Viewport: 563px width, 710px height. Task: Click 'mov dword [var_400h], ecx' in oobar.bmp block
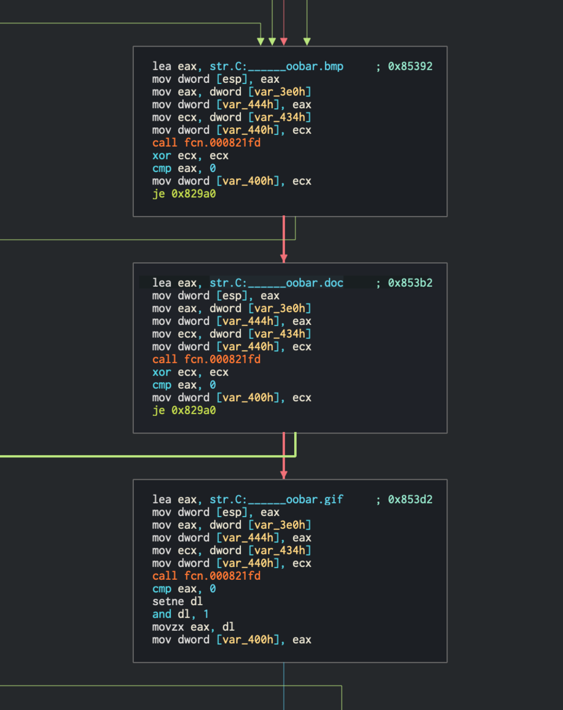point(231,181)
